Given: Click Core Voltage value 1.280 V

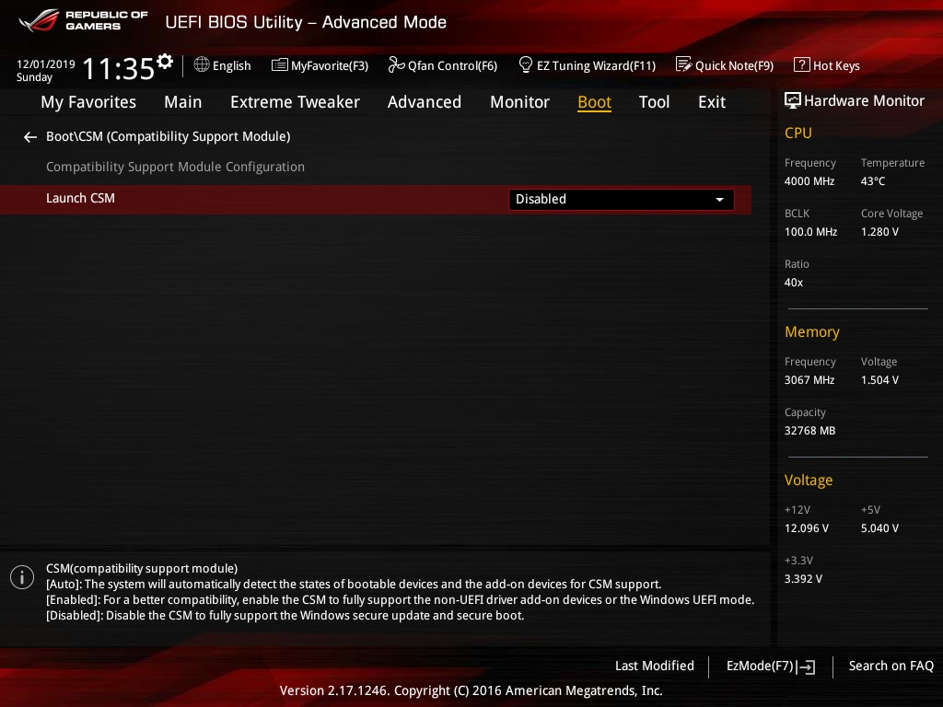Looking at the screenshot, I should click(x=879, y=231).
